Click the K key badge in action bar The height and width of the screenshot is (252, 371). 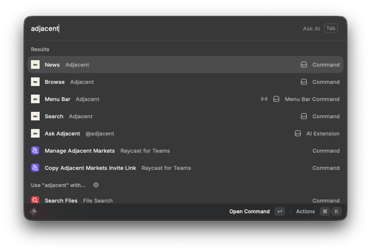pyautogui.click(x=337, y=211)
